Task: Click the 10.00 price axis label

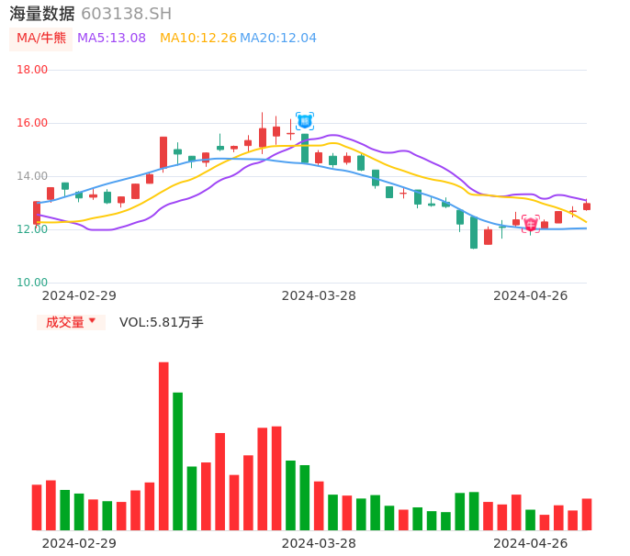Action: (x=33, y=283)
